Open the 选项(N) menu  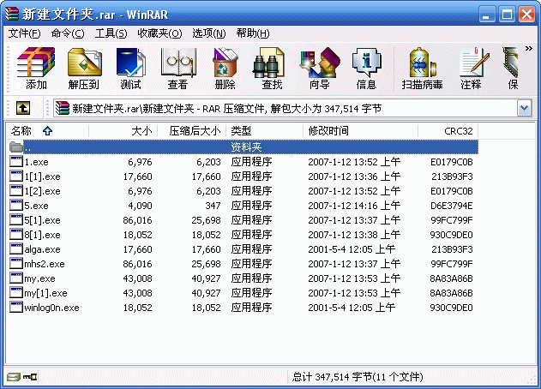(208, 33)
